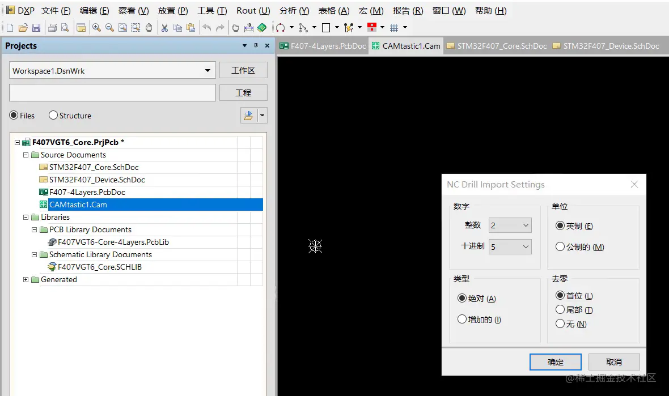Collapse Schematic Library Documents folder
This screenshot has height=396, width=669.
[35, 254]
